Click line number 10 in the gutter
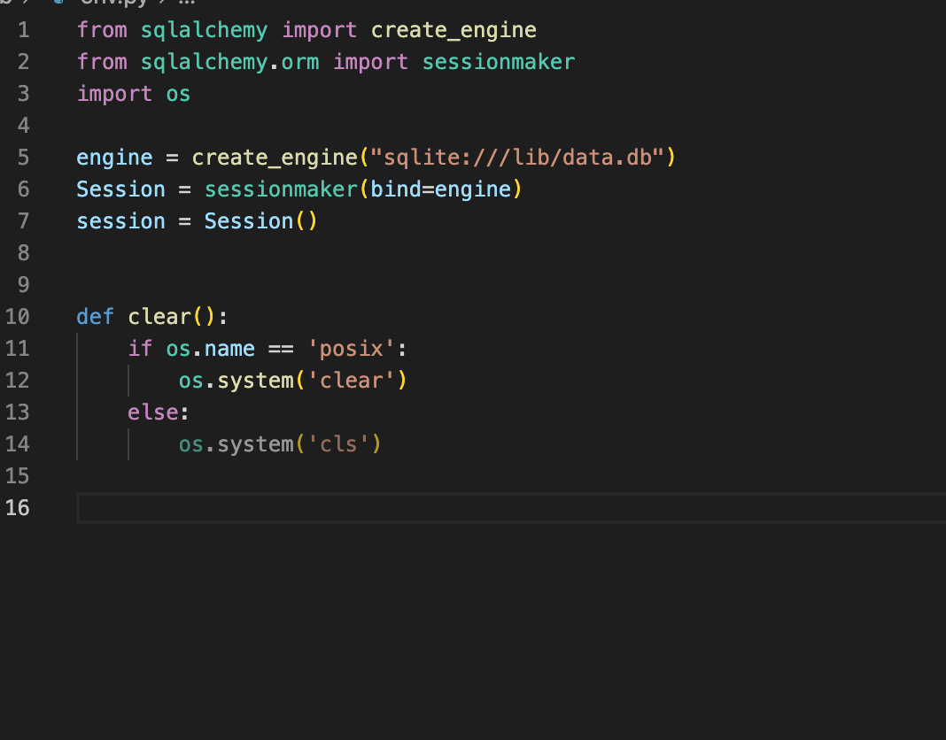 18,317
